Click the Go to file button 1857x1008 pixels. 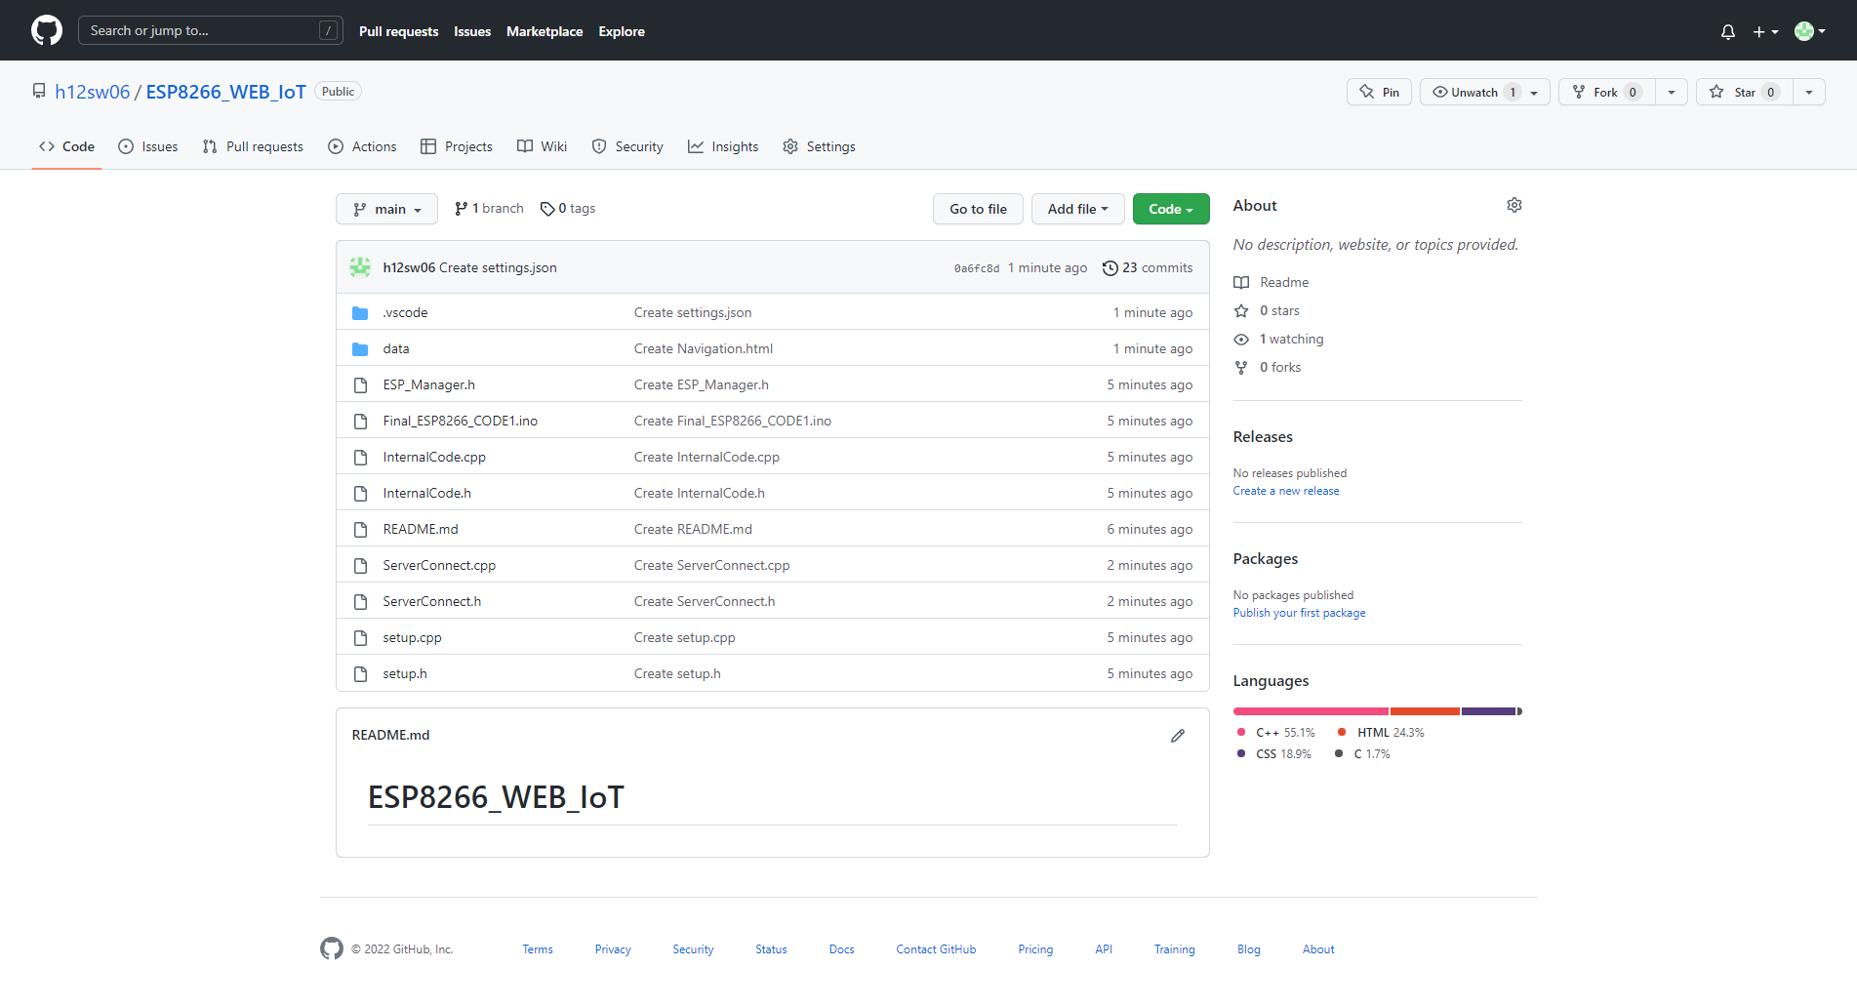tap(978, 209)
